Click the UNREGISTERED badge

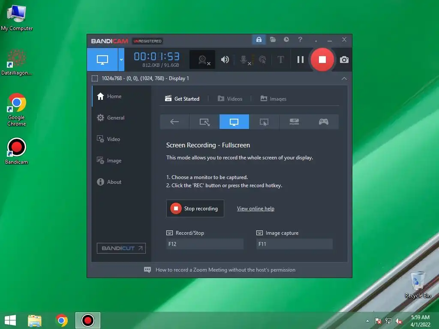coord(147,41)
